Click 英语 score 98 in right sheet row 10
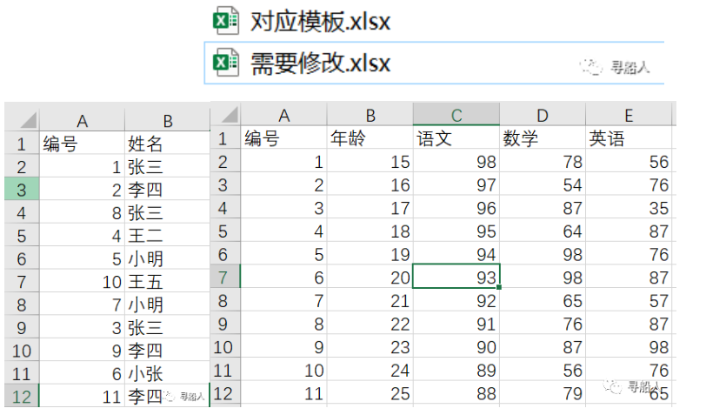The width and height of the screenshot is (706, 415). coord(629,346)
